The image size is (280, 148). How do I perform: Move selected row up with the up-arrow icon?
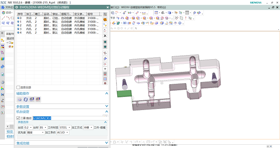click(x=105, y=42)
